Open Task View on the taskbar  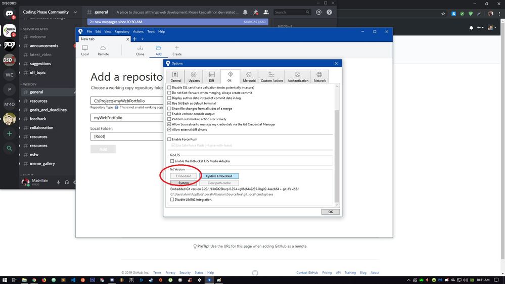click(14, 280)
